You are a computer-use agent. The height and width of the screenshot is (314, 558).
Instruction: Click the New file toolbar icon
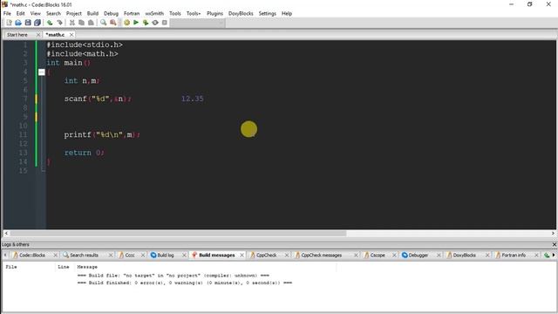[x=9, y=23]
